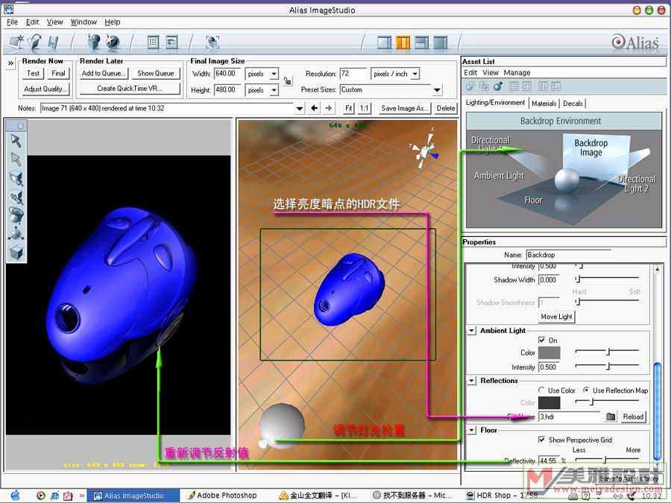Click the Apple logo in taskbar

16,496
